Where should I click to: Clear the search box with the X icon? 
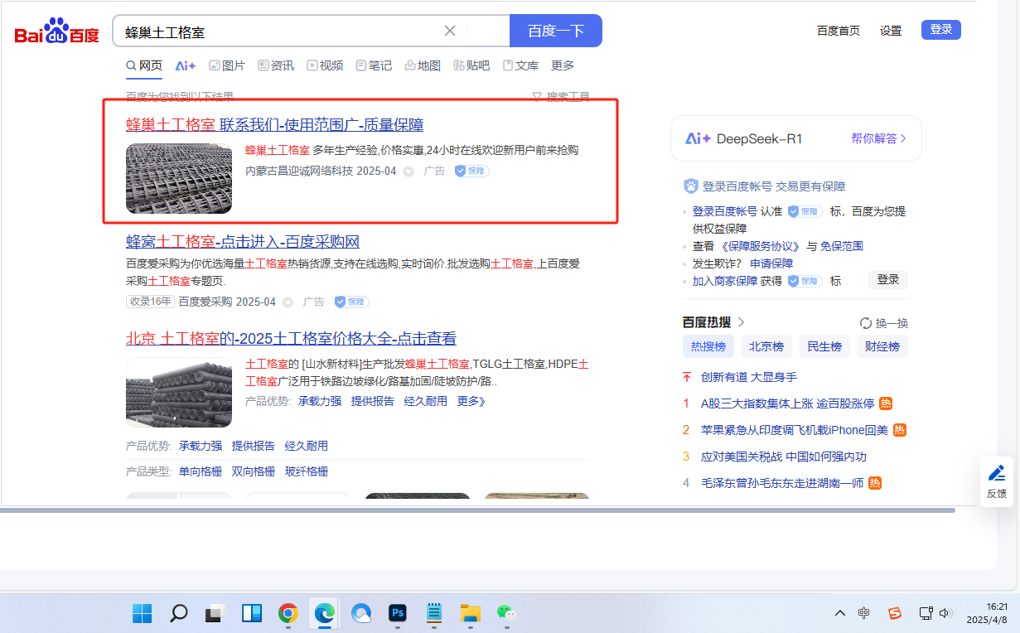pos(450,31)
